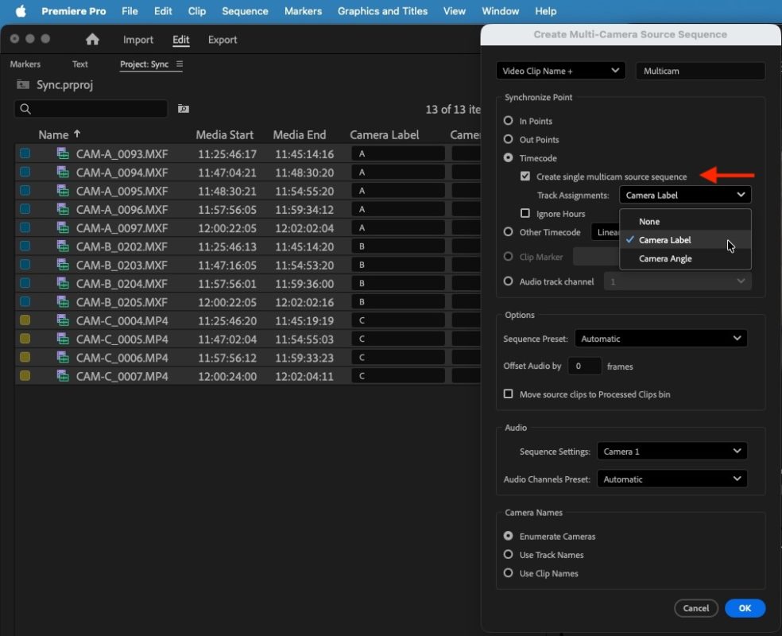The image size is (782, 636).
Task: Choose Camera Angle from Track Assignments list
Action: click(x=685, y=258)
